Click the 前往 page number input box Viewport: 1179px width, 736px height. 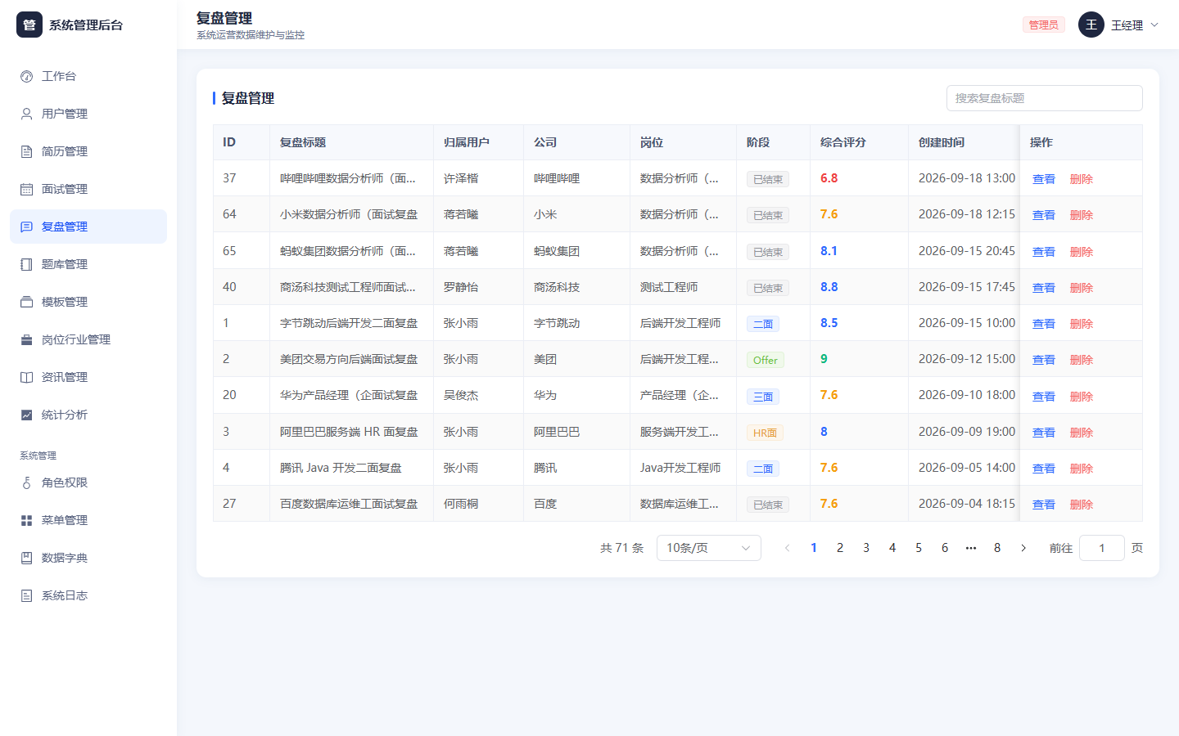click(1102, 548)
